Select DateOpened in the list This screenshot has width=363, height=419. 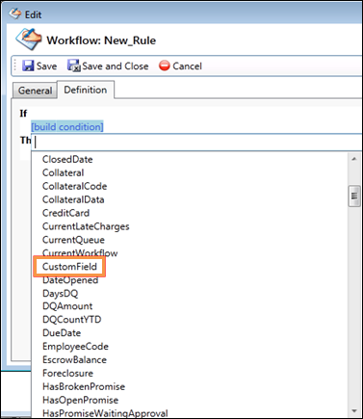[70, 280]
